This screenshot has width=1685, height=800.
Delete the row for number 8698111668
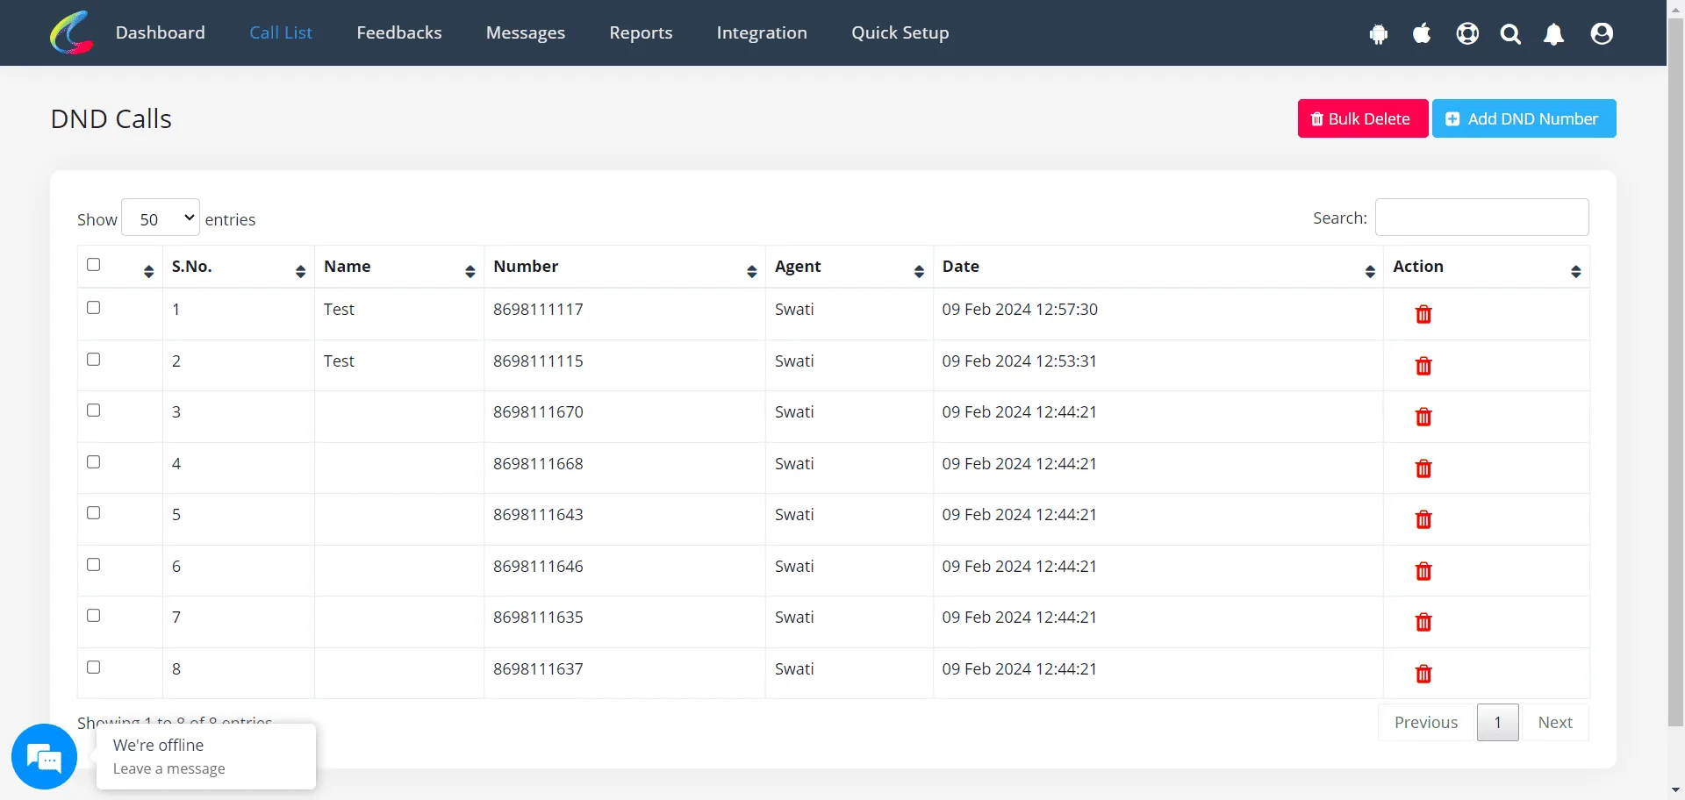pyautogui.click(x=1423, y=468)
